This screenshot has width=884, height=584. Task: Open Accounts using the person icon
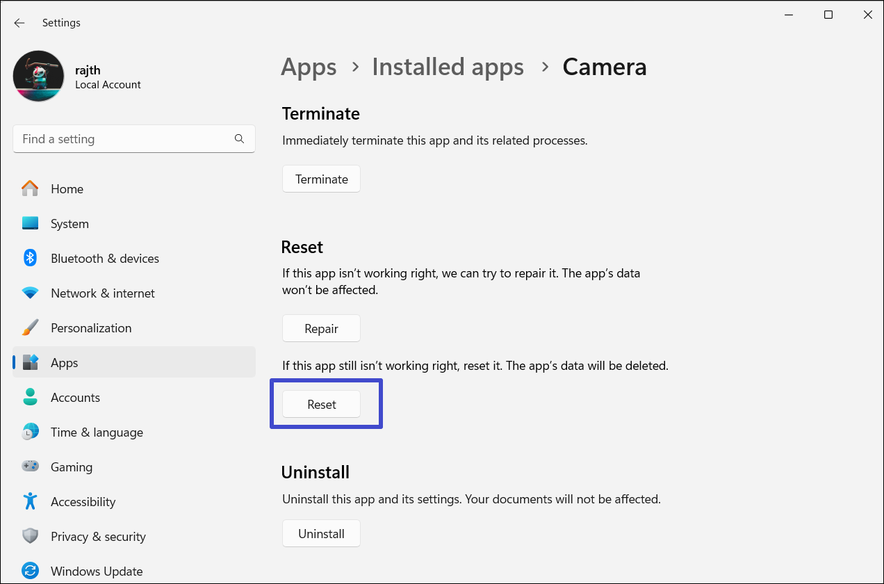(30, 397)
